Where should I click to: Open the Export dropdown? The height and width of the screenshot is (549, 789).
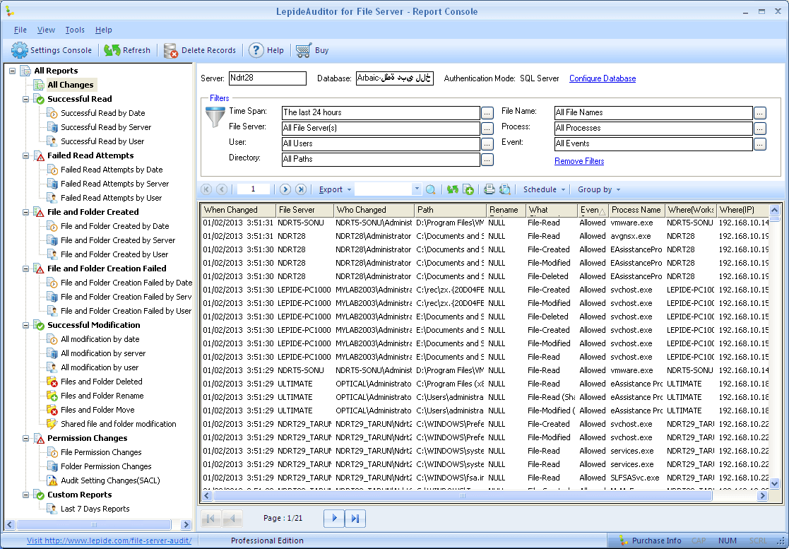point(335,189)
